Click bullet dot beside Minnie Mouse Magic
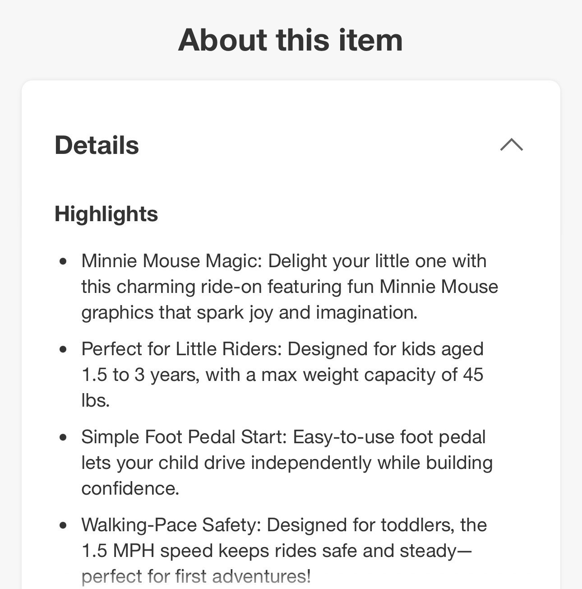The image size is (582, 589). click(63, 261)
